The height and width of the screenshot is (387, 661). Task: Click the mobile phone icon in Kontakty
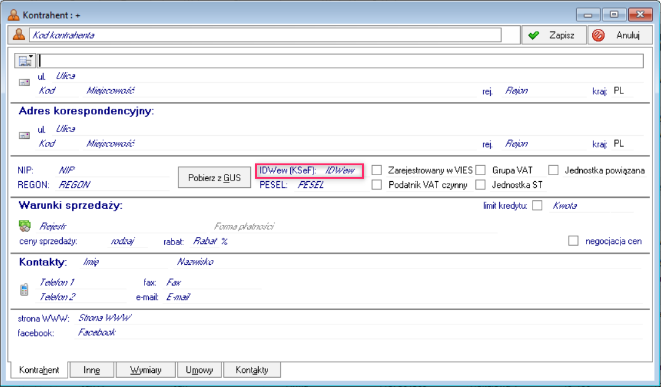point(24,290)
